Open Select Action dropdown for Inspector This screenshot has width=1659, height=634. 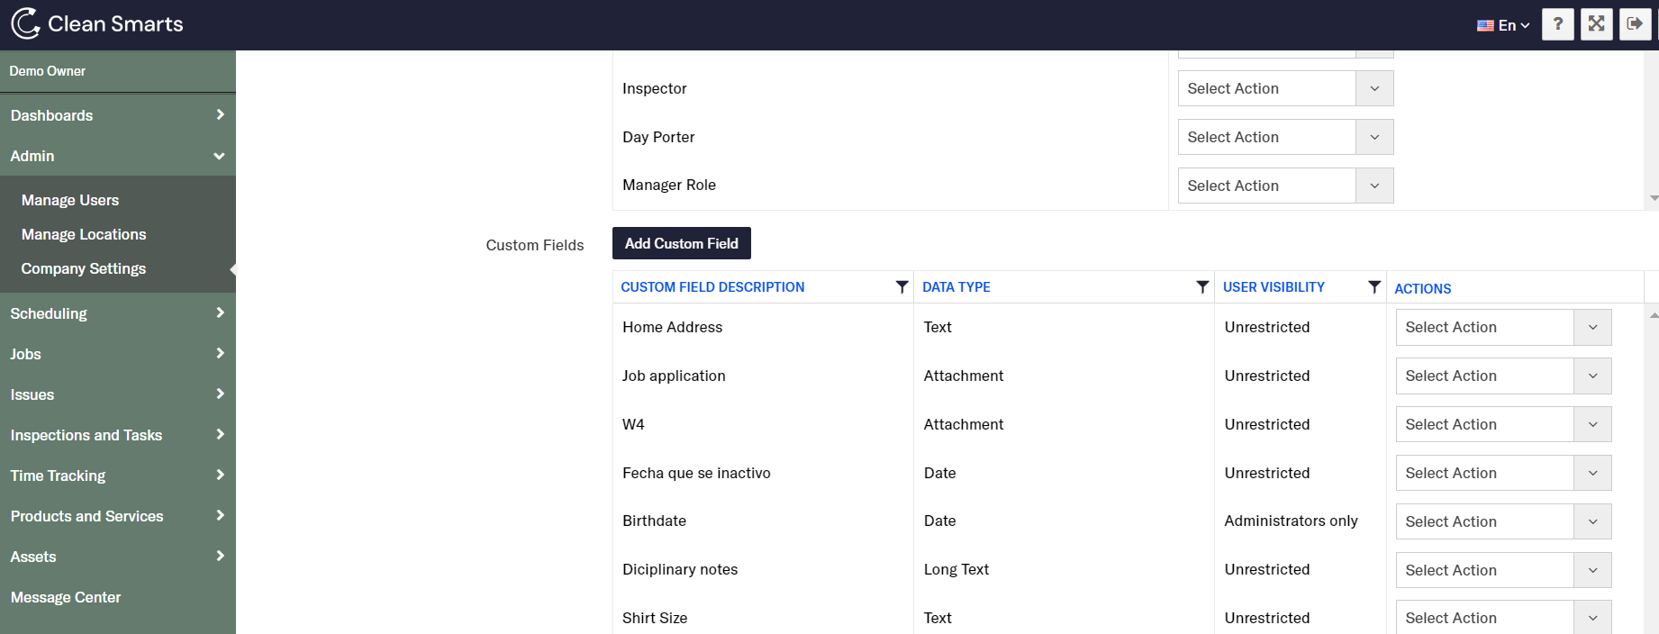click(x=1285, y=88)
